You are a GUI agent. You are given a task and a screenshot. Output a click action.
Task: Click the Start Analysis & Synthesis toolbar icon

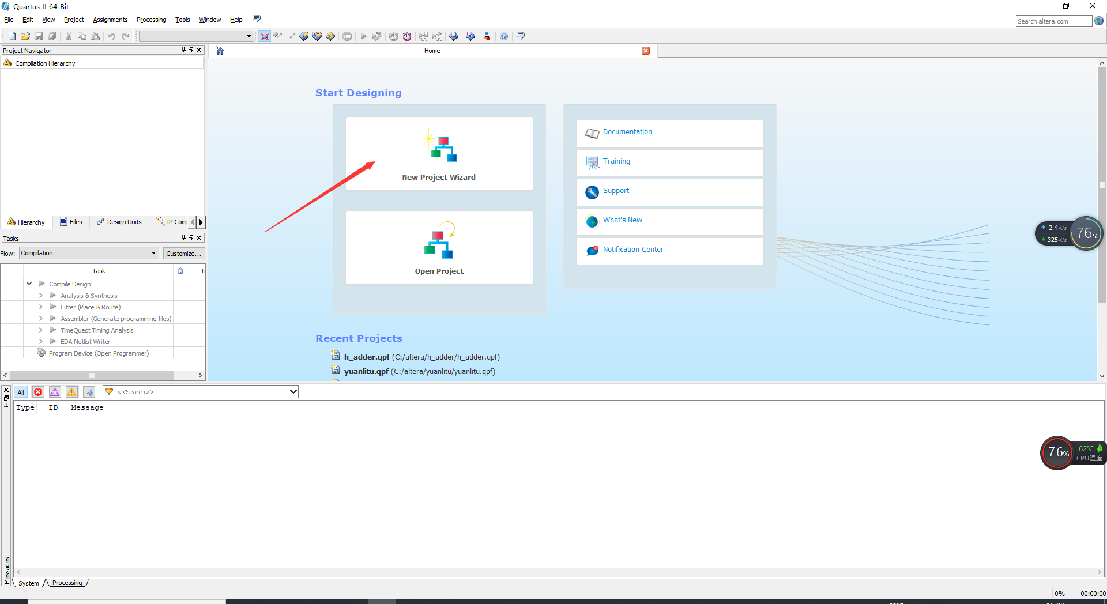point(377,36)
